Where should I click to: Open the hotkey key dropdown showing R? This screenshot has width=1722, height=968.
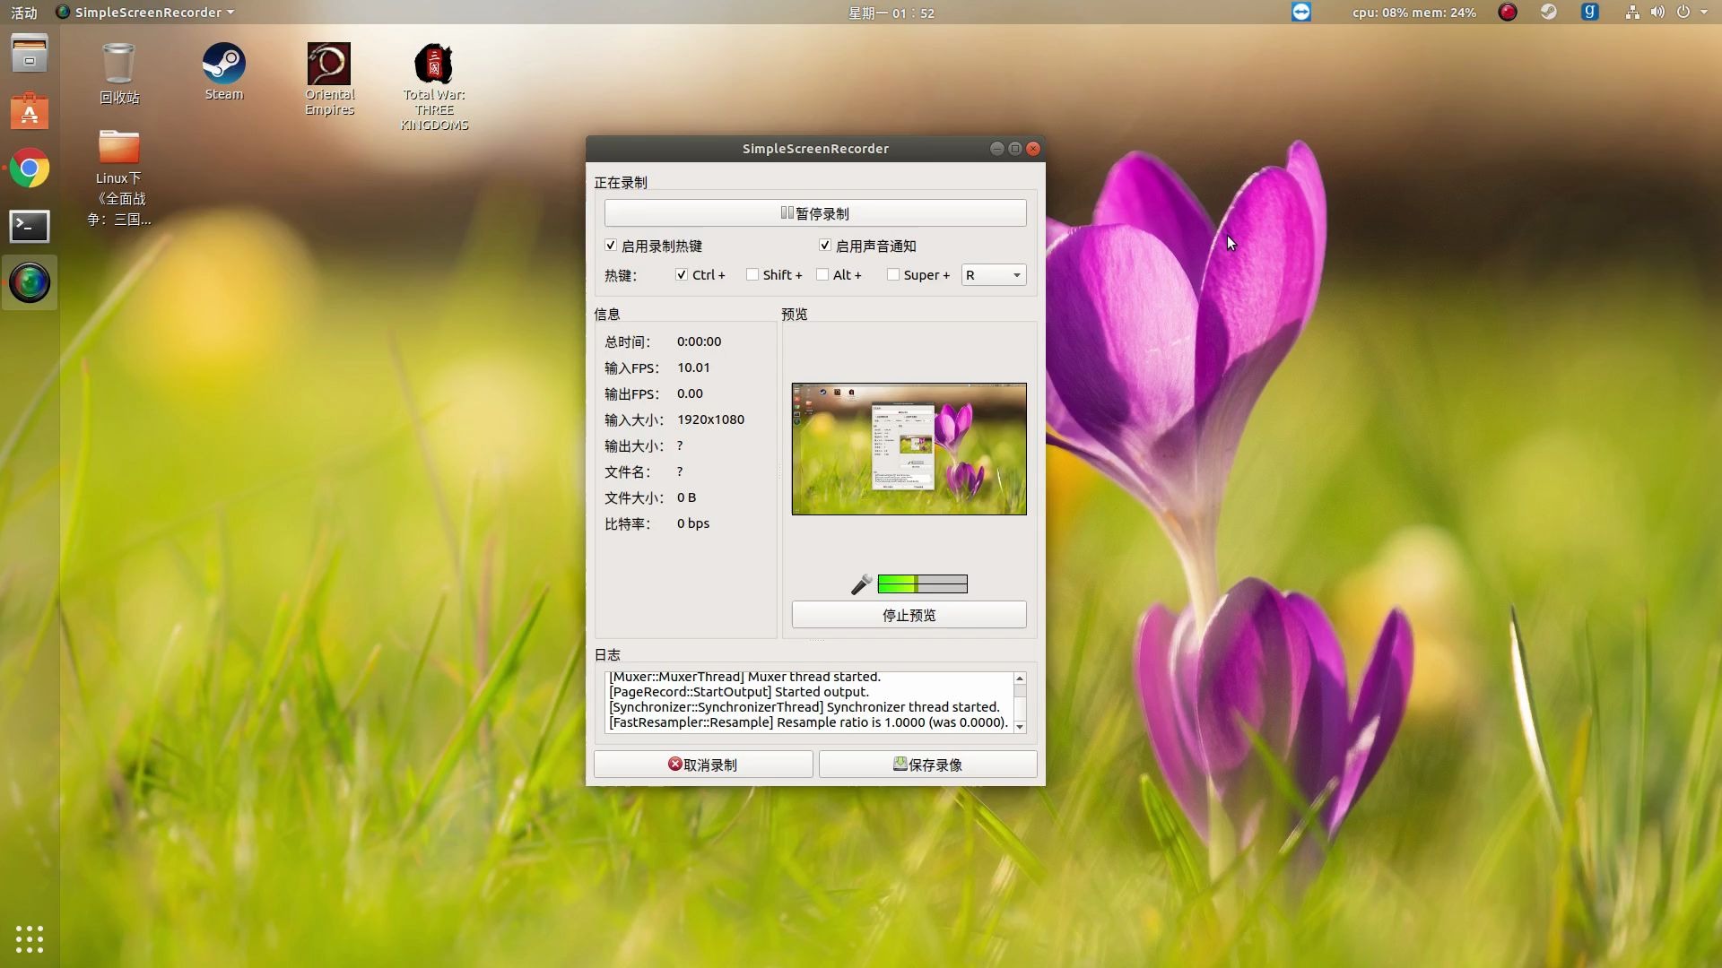pyautogui.click(x=992, y=274)
